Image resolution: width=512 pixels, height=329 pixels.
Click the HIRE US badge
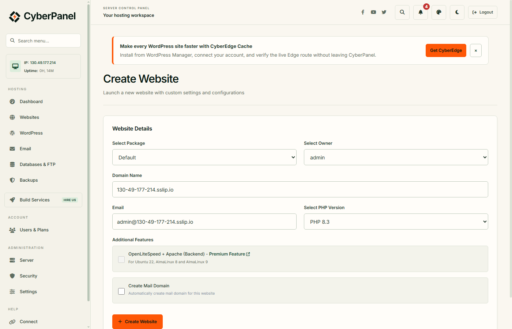click(70, 200)
